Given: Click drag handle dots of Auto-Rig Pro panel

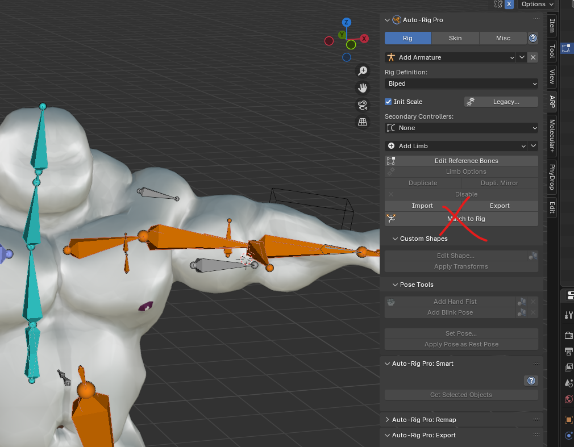Looking at the screenshot, I should [536, 20].
